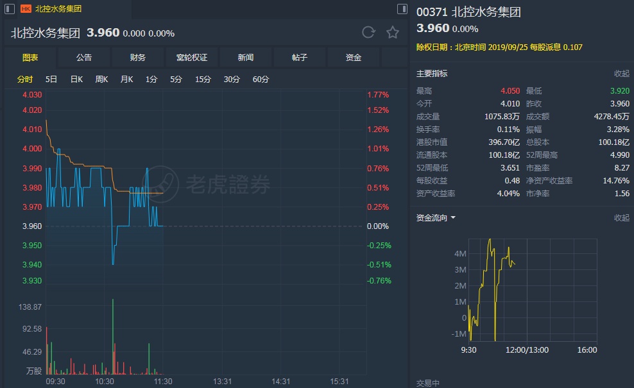The height and width of the screenshot is (388, 634).
Task: Open the 图表 tab
Action: [30, 57]
